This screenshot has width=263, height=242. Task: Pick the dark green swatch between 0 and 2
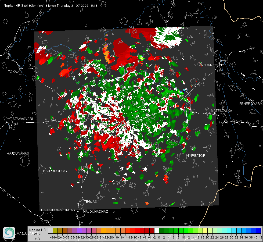tap(161, 231)
